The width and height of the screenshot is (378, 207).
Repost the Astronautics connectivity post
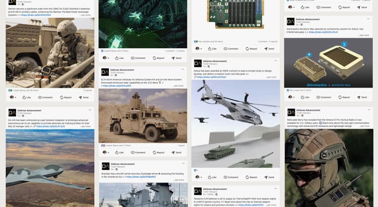point(344,97)
